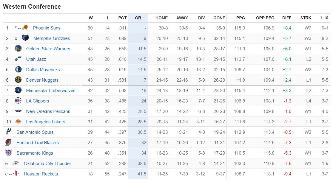Sort by OPP PPG header

tap(265, 18)
